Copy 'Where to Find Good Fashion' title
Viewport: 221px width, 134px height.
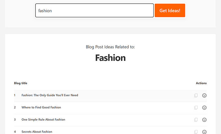[196, 108]
